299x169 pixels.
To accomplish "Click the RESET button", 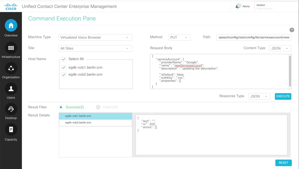I will click(x=283, y=163).
